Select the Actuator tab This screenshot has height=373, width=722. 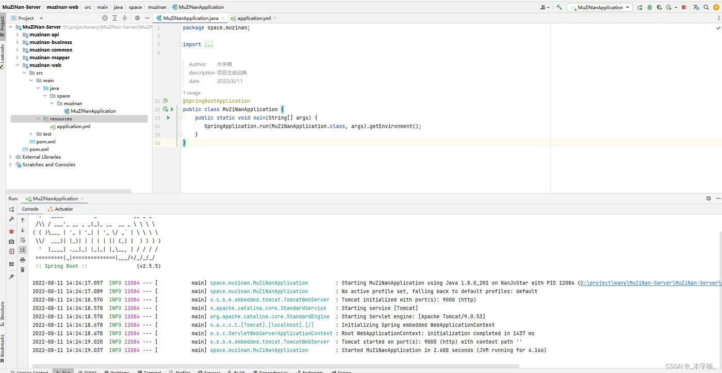[x=60, y=209]
